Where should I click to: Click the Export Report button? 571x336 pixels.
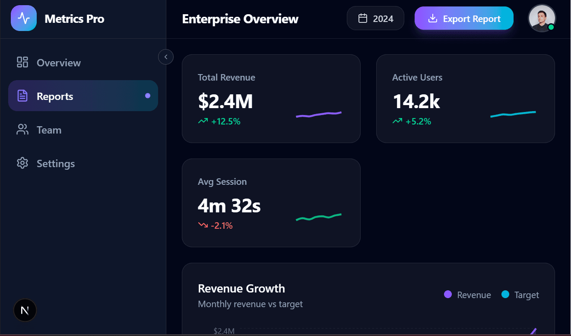pyautogui.click(x=464, y=18)
